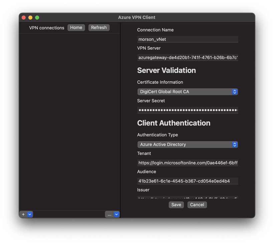Viewport: 274px width, 243px height.
Task: Maximize window using the green button
Action: point(37,18)
